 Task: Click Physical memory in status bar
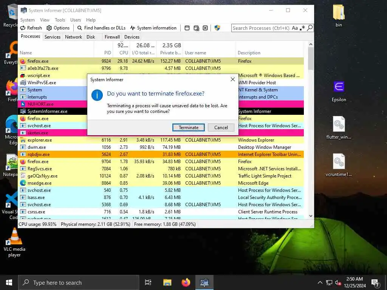[96, 224]
